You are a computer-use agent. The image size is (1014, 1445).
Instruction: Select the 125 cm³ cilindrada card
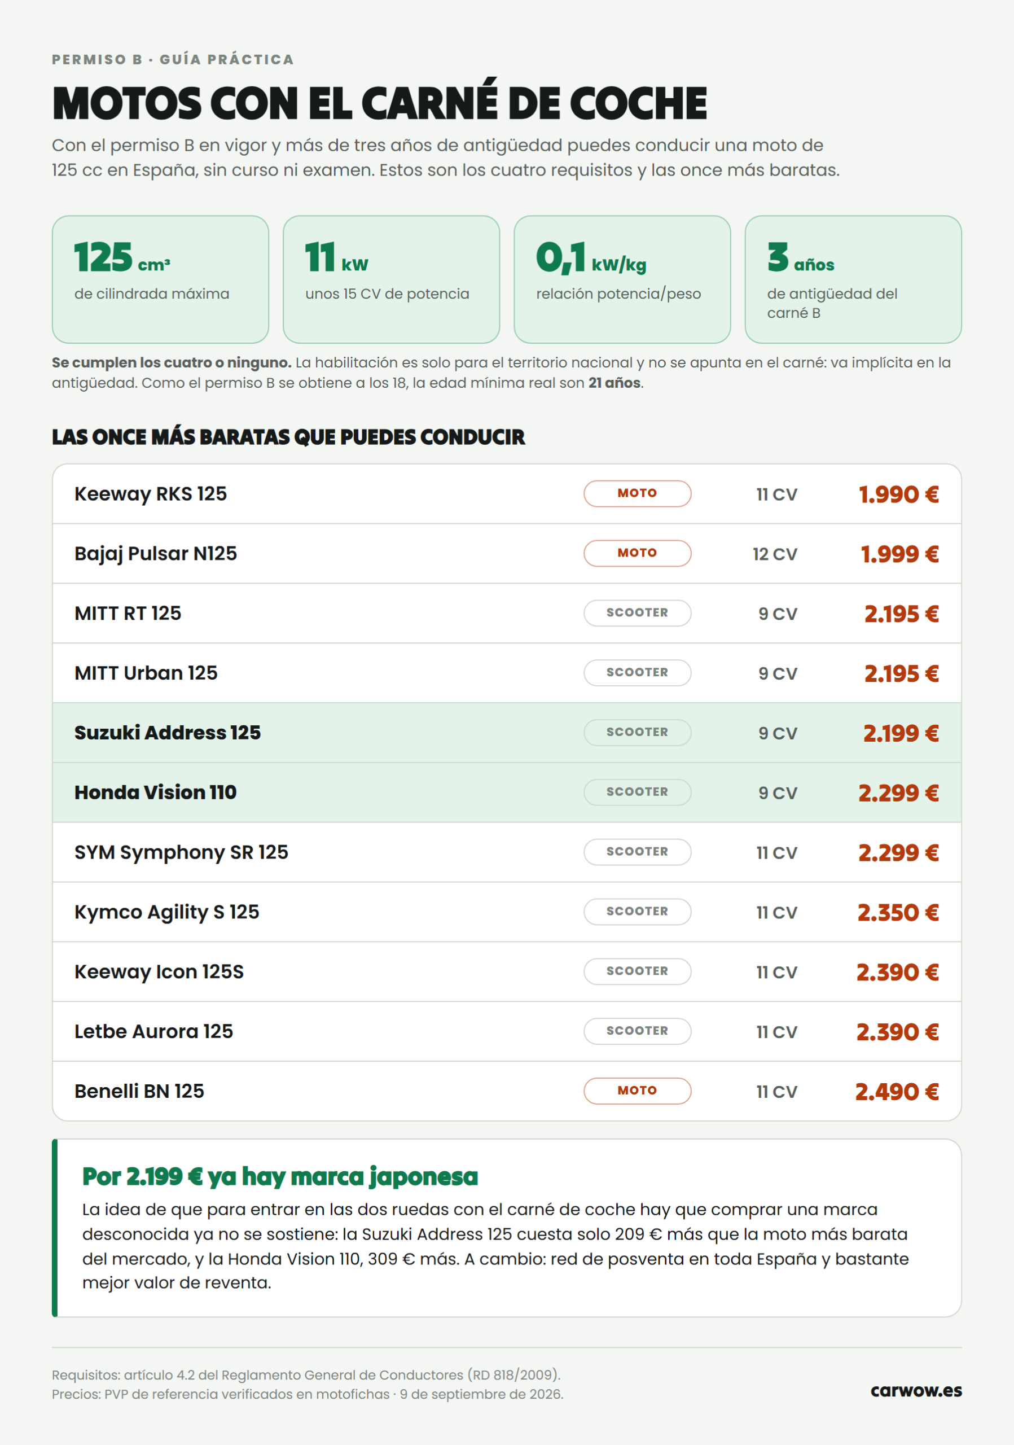(x=160, y=279)
